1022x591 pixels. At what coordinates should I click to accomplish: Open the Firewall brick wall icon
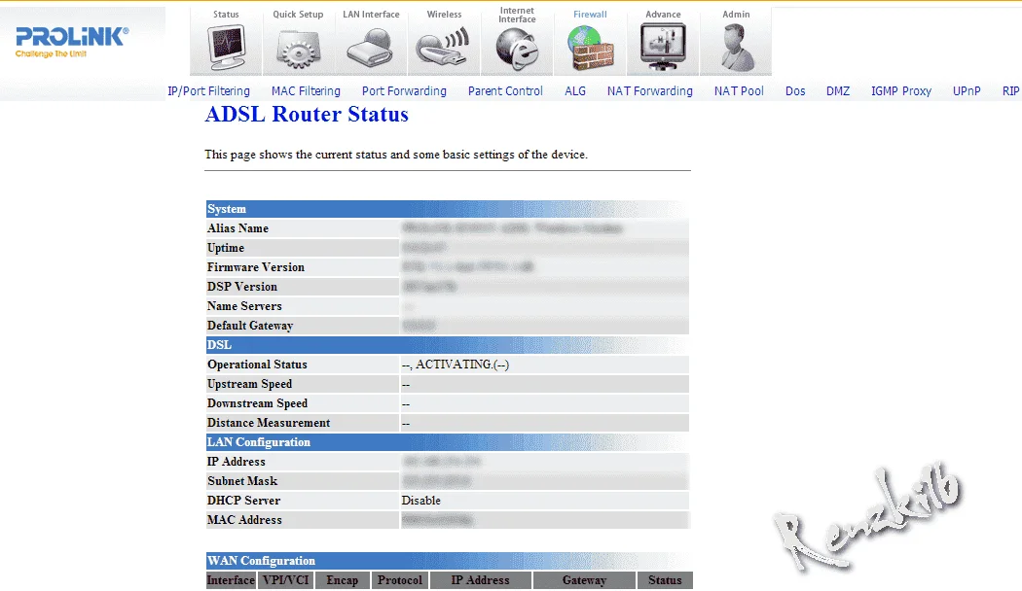pos(590,48)
